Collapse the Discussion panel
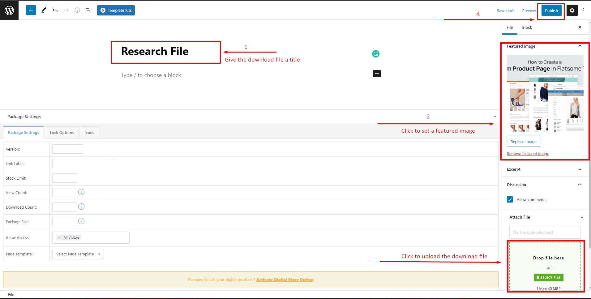This screenshot has width=591, height=299. pos(580,185)
